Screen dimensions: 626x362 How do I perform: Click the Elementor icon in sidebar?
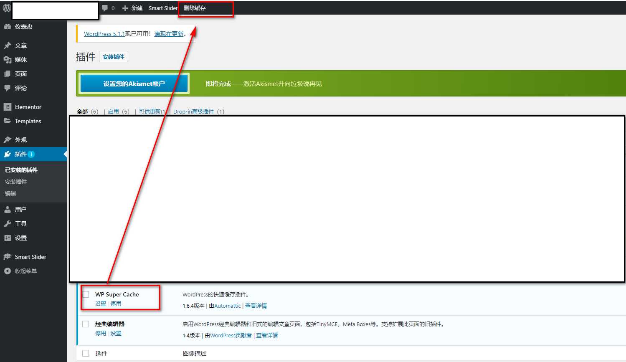[x=8, y=107]
